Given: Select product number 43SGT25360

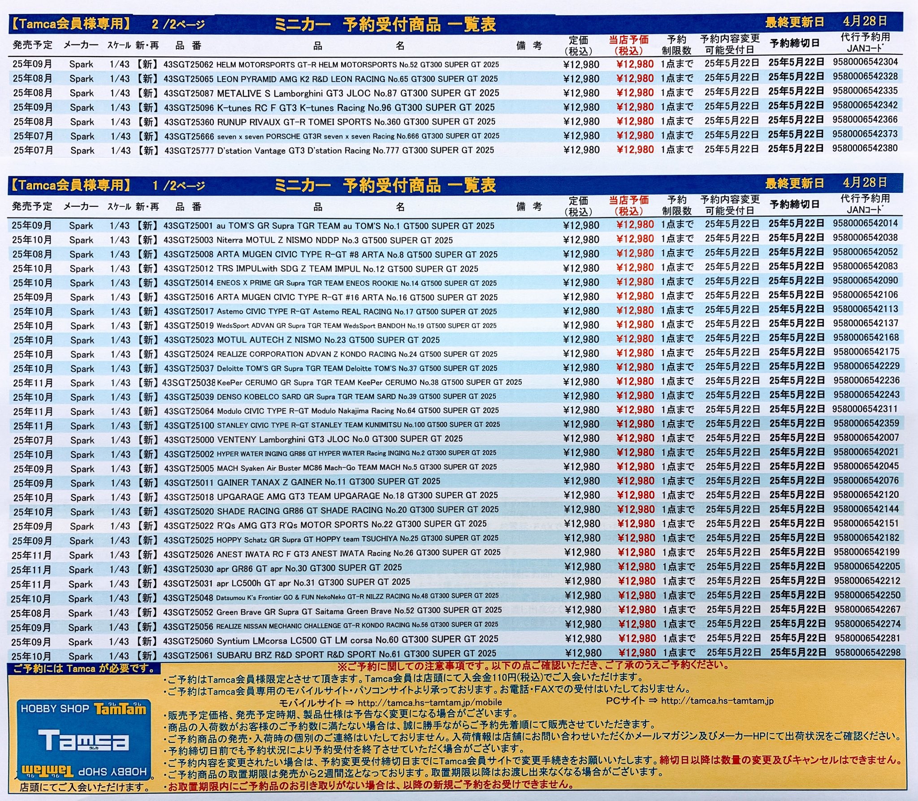Looking at the screenshot, I should [189, 122].
